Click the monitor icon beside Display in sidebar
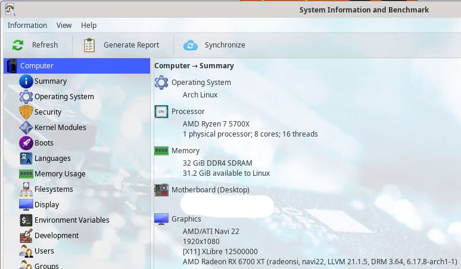This screenshot has height=269, width=461. pos(26,205)
